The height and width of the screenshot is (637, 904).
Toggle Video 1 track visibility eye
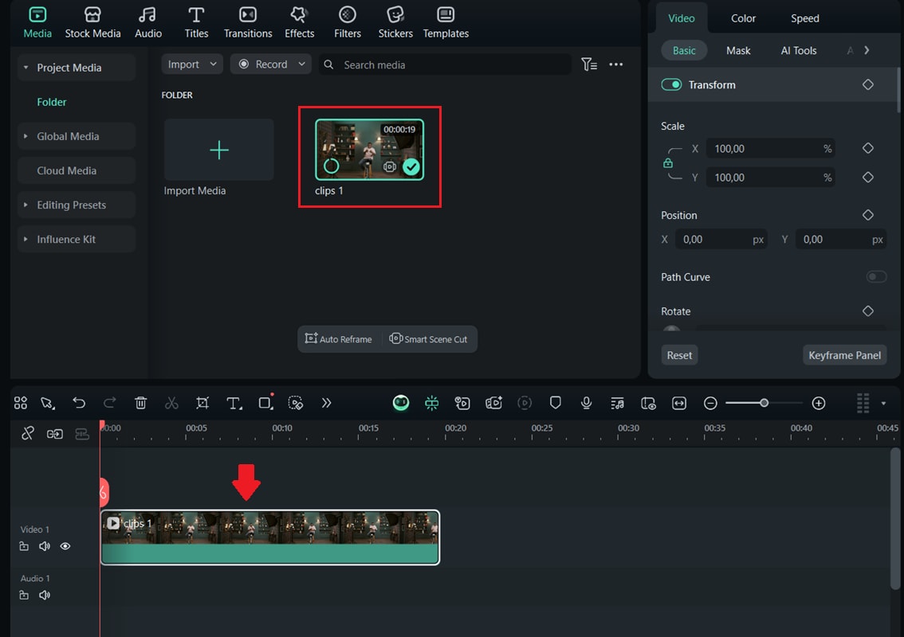65,546
